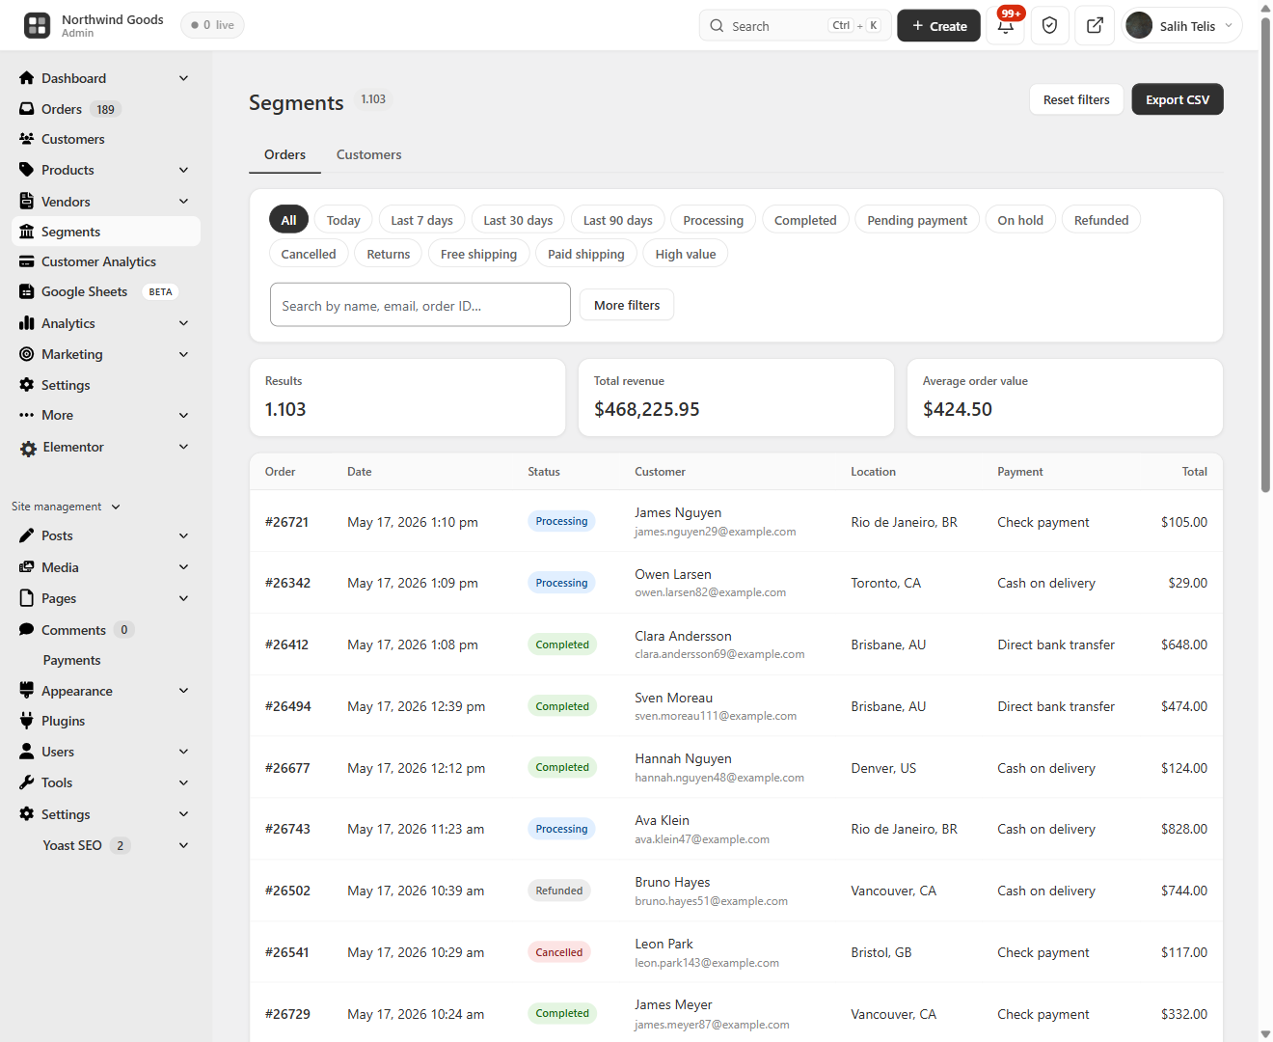This screenshot has width=1273, height=1042.
Task: Expand the Marketing menu chevron
Action: click(183, 354)
